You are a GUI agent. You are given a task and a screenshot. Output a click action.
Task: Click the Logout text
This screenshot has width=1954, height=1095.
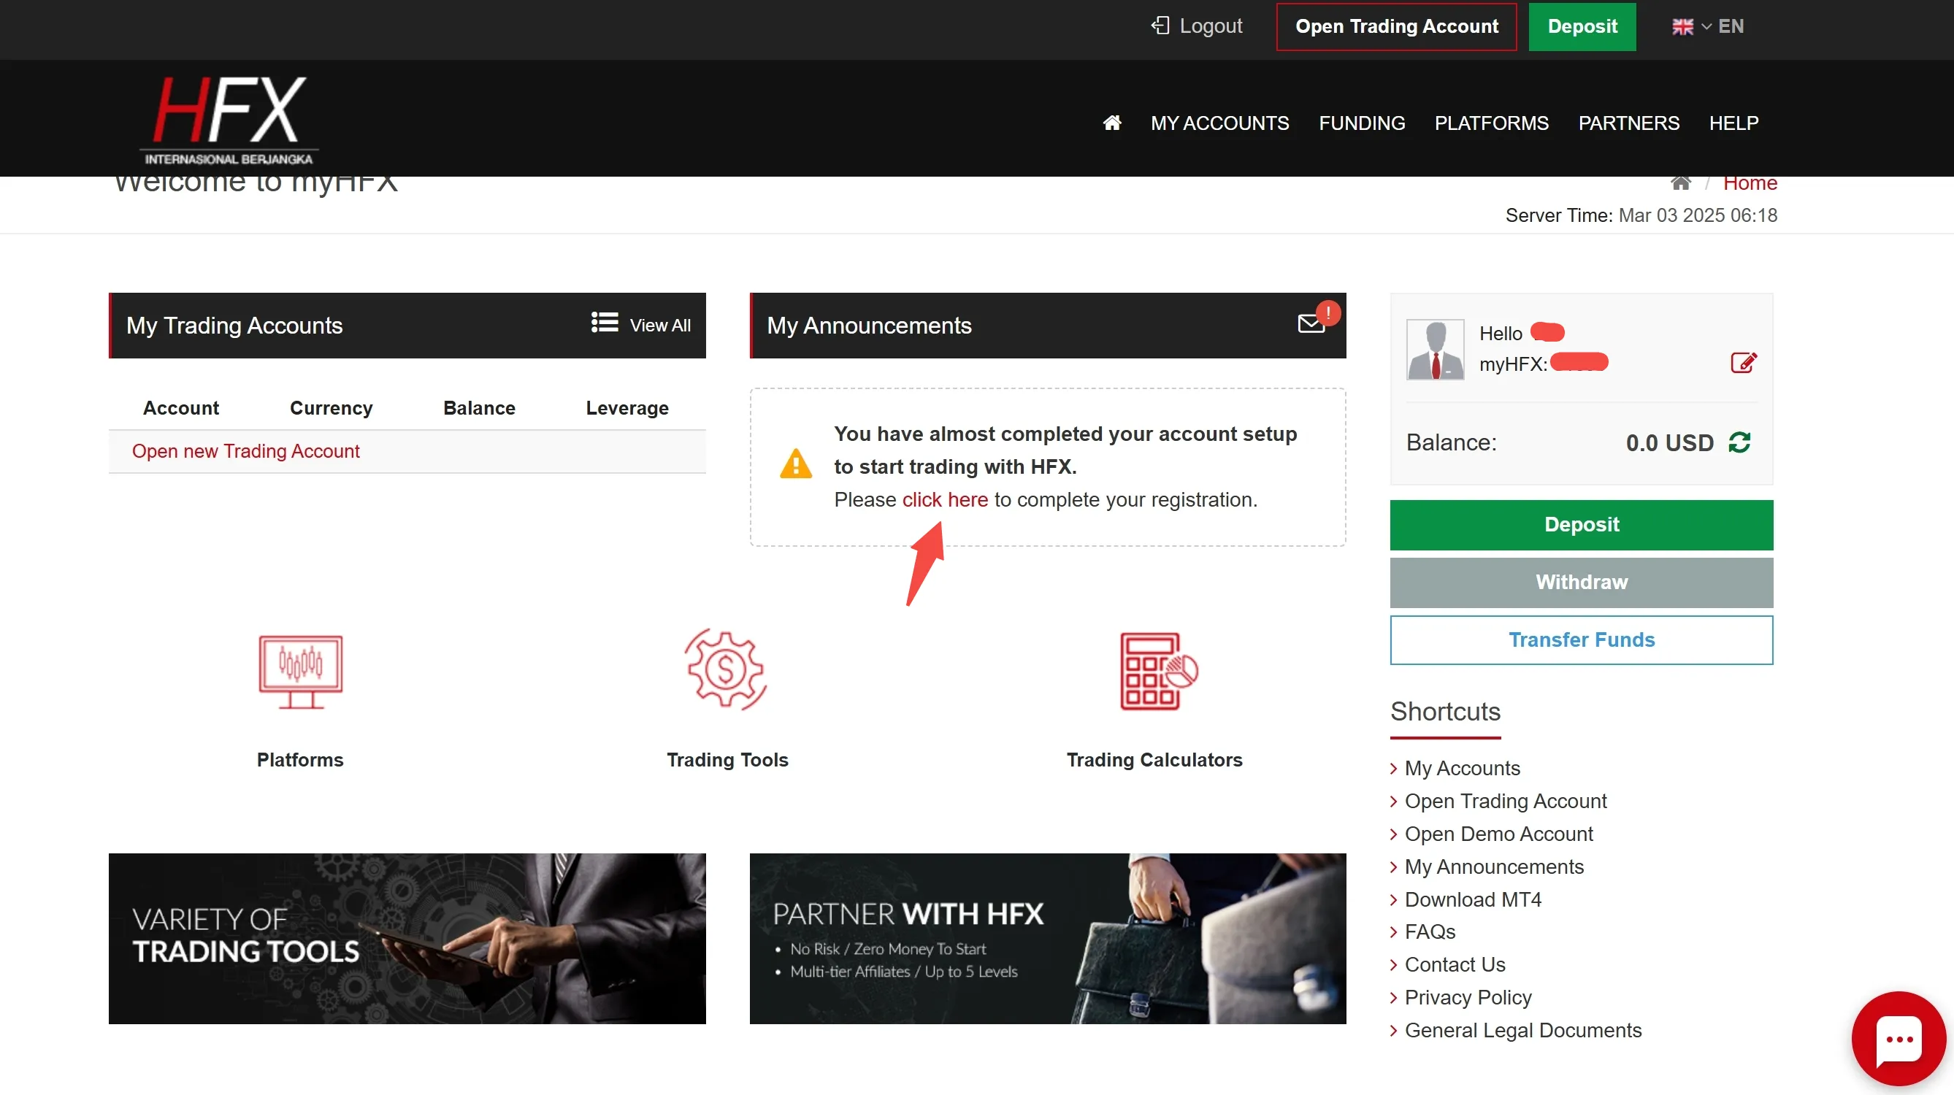coord(1211,26)
